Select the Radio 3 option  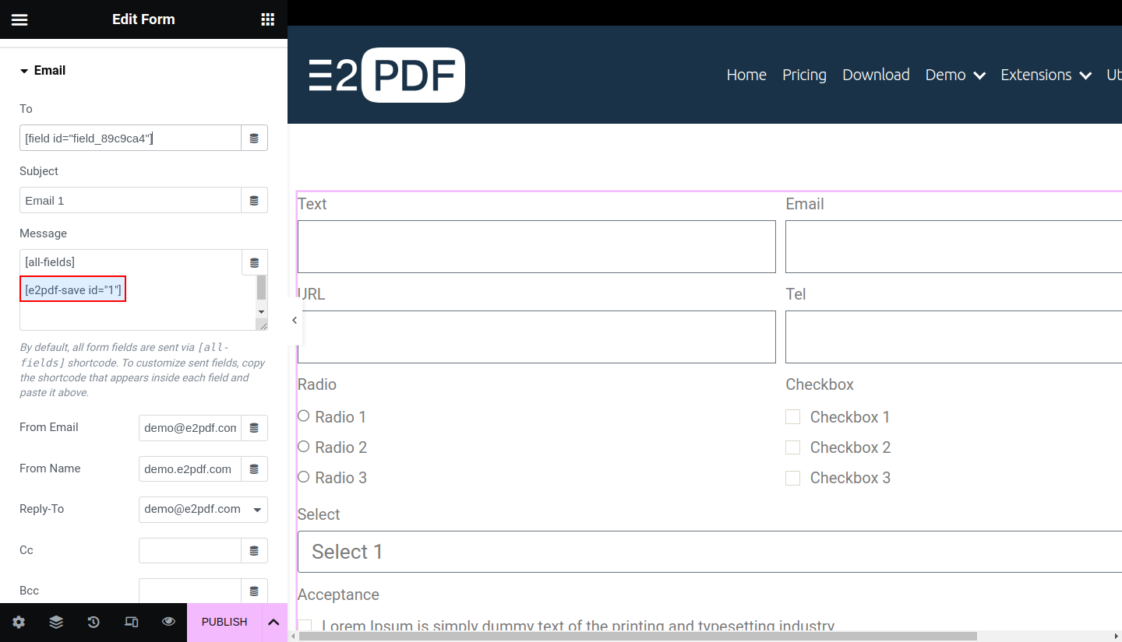point(304,477)
